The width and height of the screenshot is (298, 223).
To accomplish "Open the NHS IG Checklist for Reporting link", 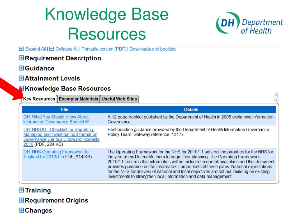I will point(61,137).
